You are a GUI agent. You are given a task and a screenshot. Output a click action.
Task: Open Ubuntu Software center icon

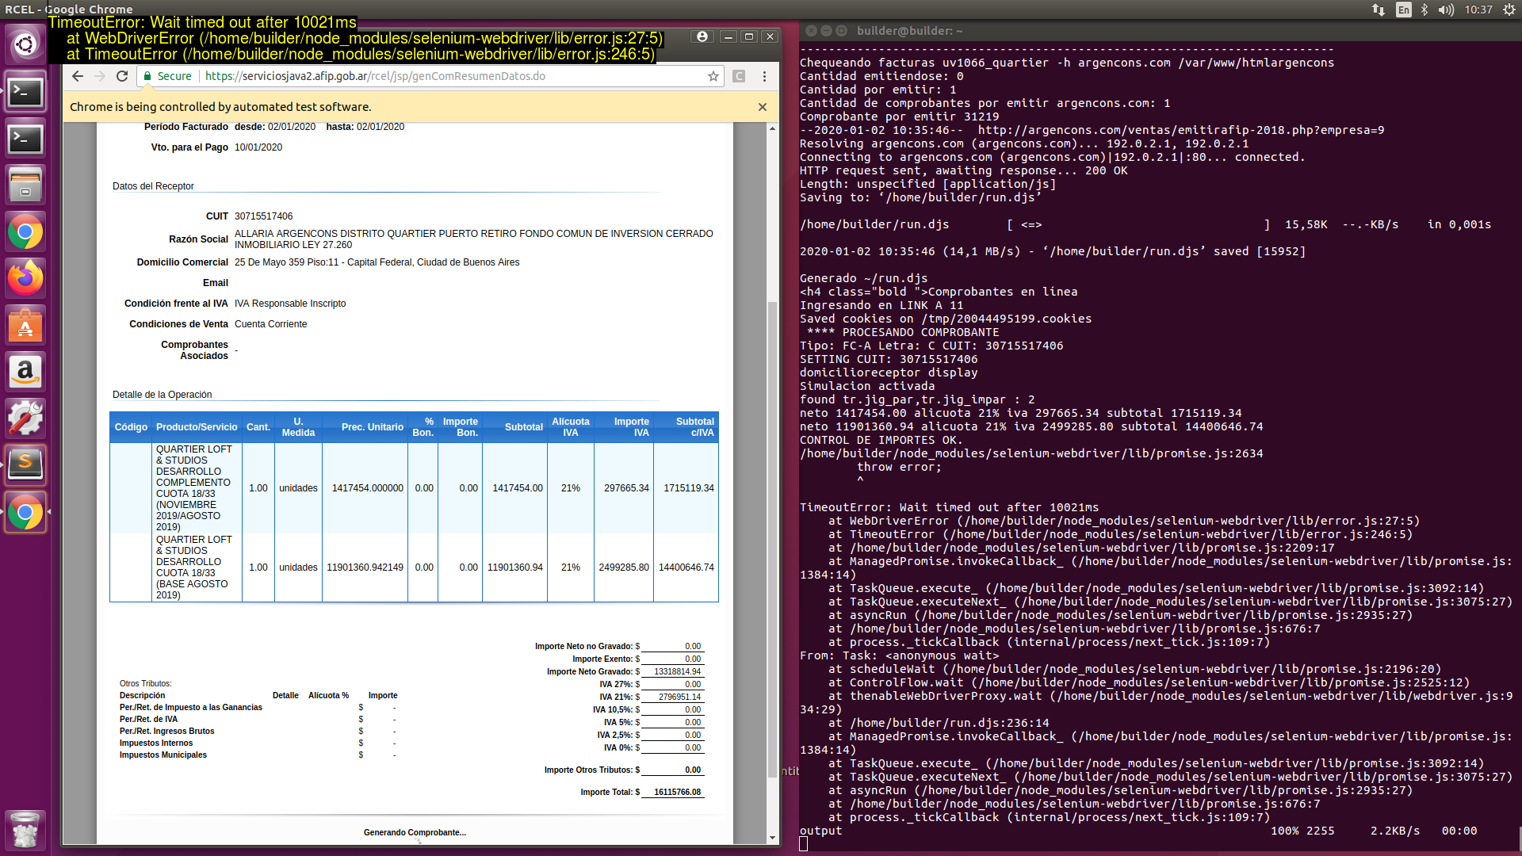pyautogui.click(x=25, y=325)
